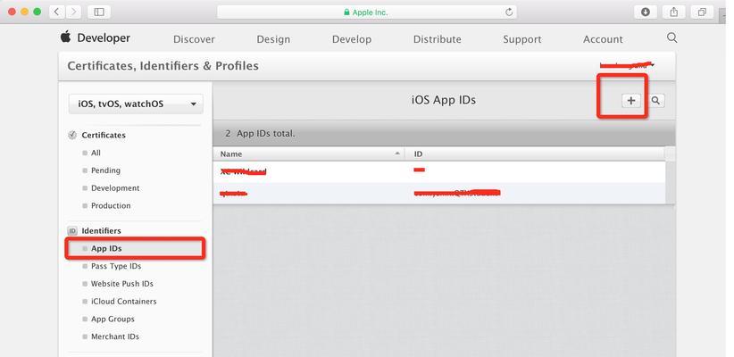Go back with Safari back arrow
Image resolution: width=734 pixels, height=357 pixels.
pos(57,12)
